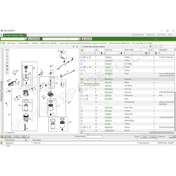The image size is (176, 176).
Task: Click the pane splitter collapse handle
Action: pos(79,89)
